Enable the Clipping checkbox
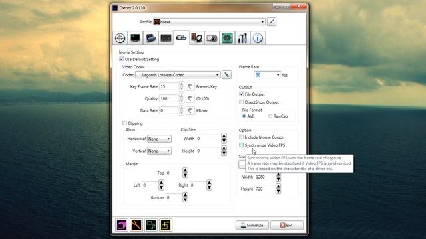Image resolution: width=426 pixels, height=239 pixels. pyautogui.click(x=124, y=123)
